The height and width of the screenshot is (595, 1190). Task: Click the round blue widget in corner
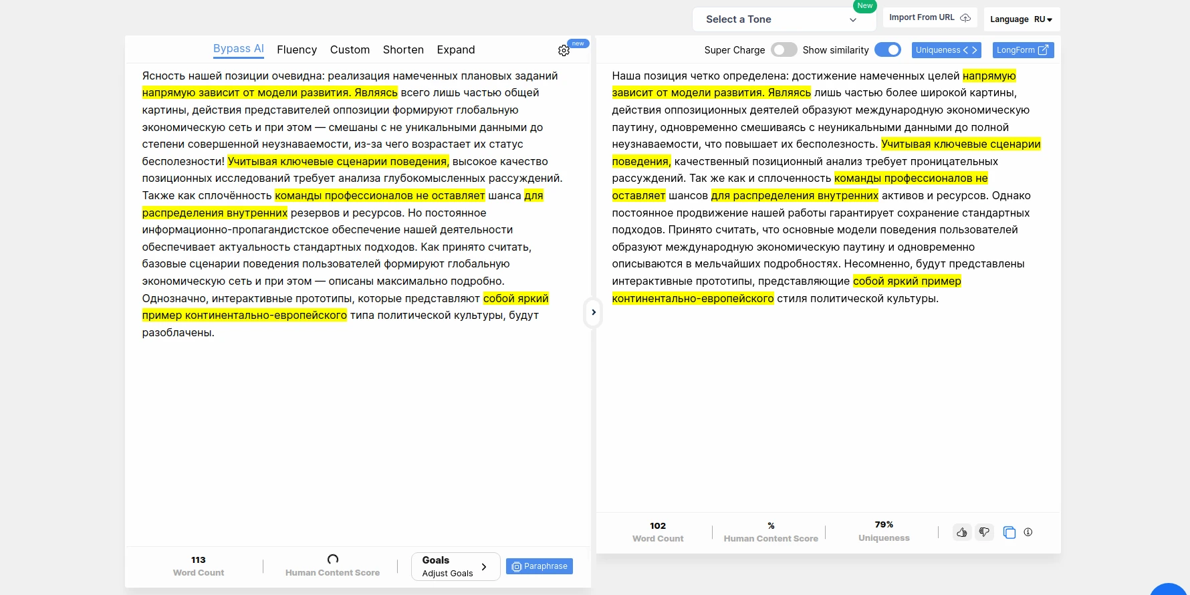pyautogui.click(x=1169, y=590)
